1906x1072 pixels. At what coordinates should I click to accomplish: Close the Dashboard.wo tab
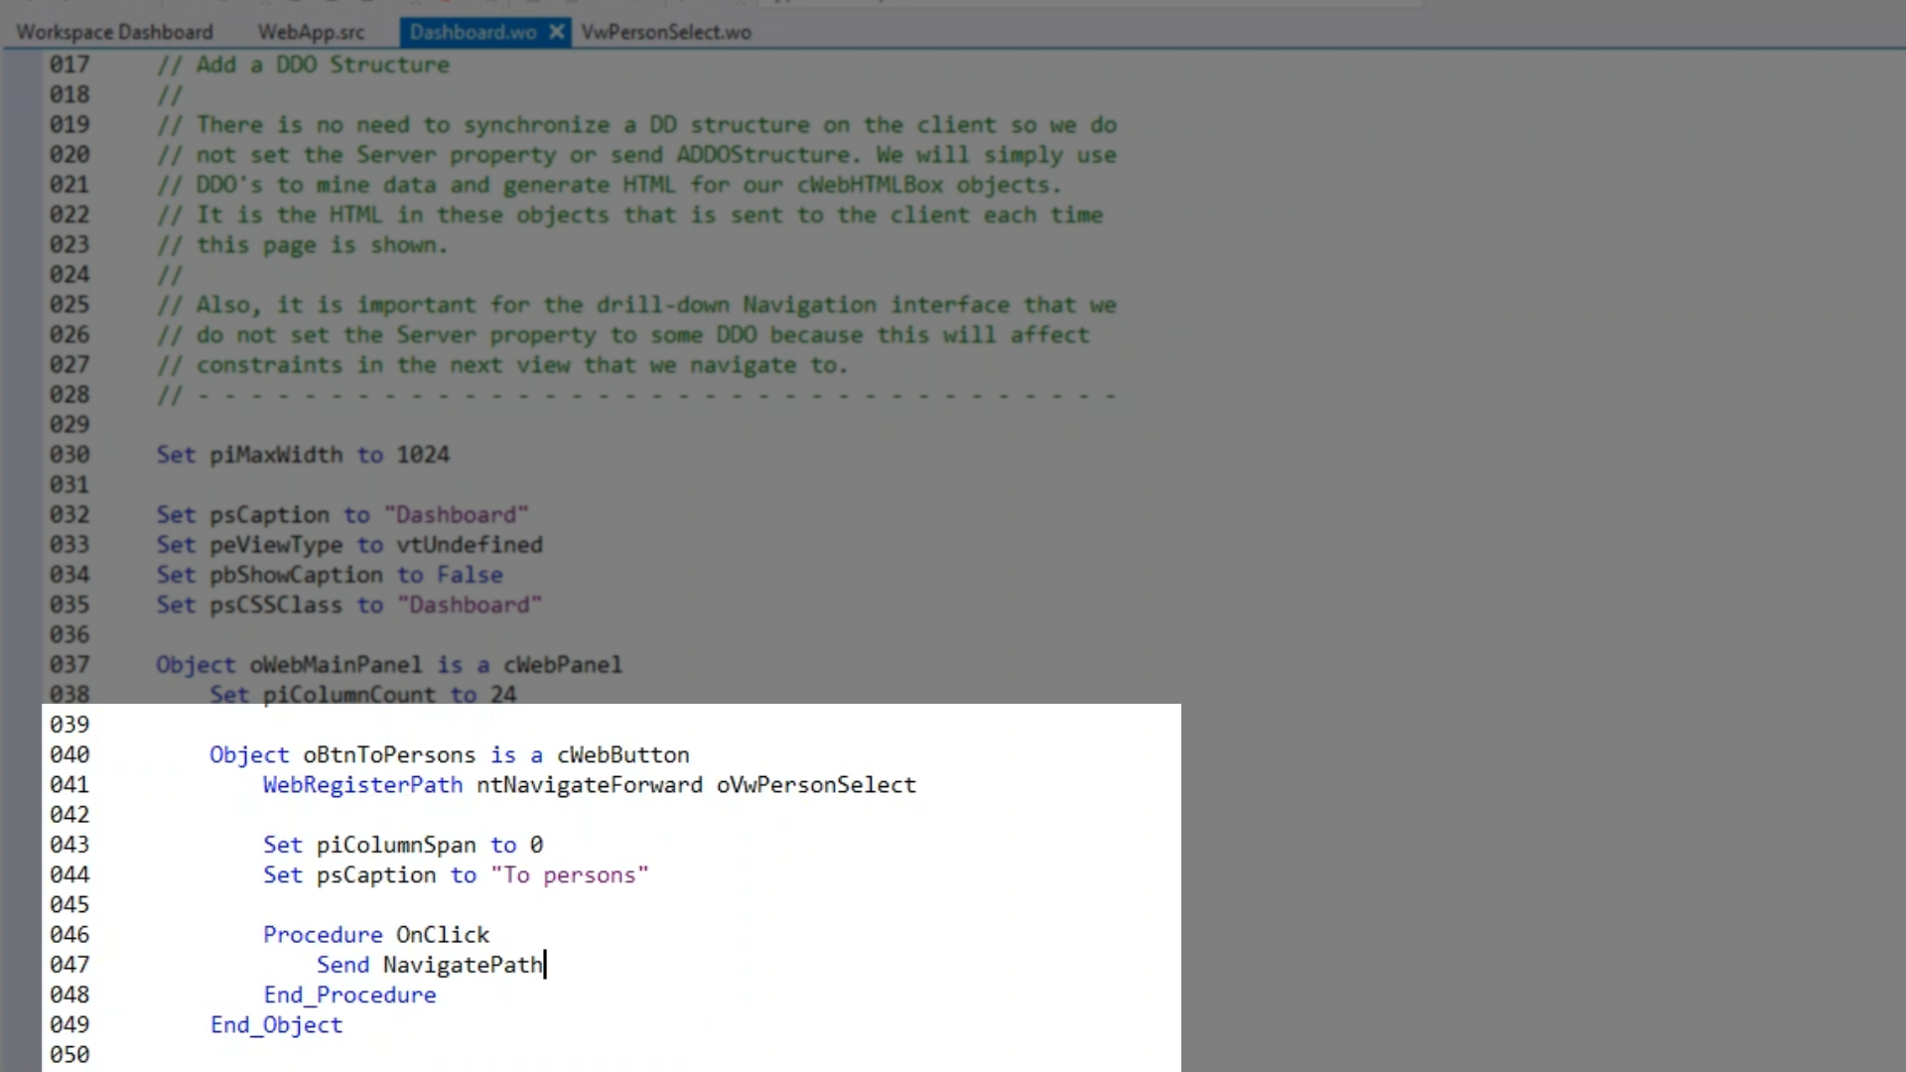coord(557,33)
